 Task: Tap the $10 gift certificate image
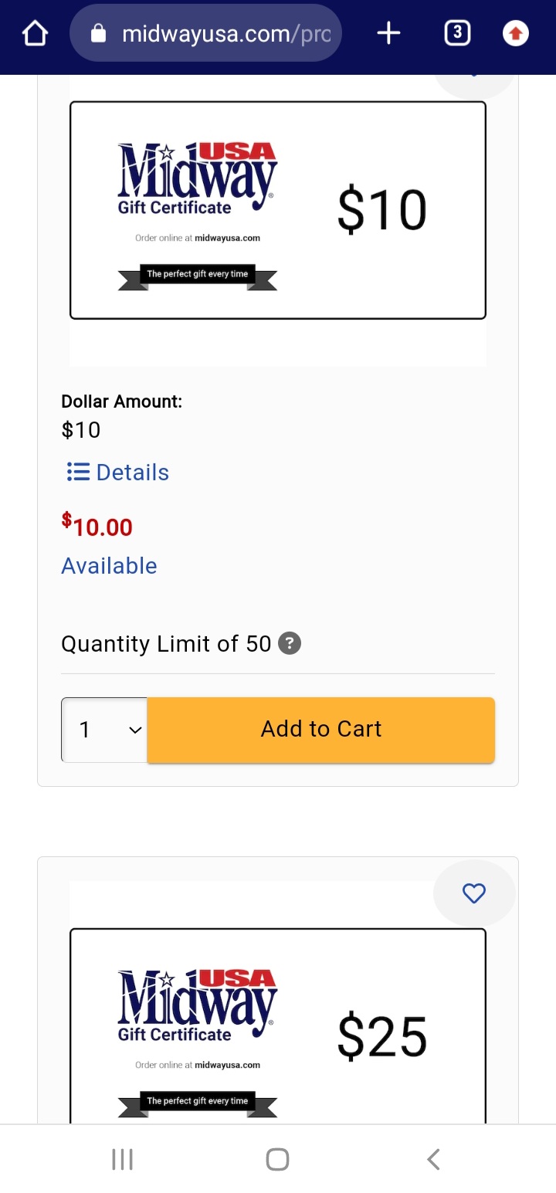(x=278, y=210)
